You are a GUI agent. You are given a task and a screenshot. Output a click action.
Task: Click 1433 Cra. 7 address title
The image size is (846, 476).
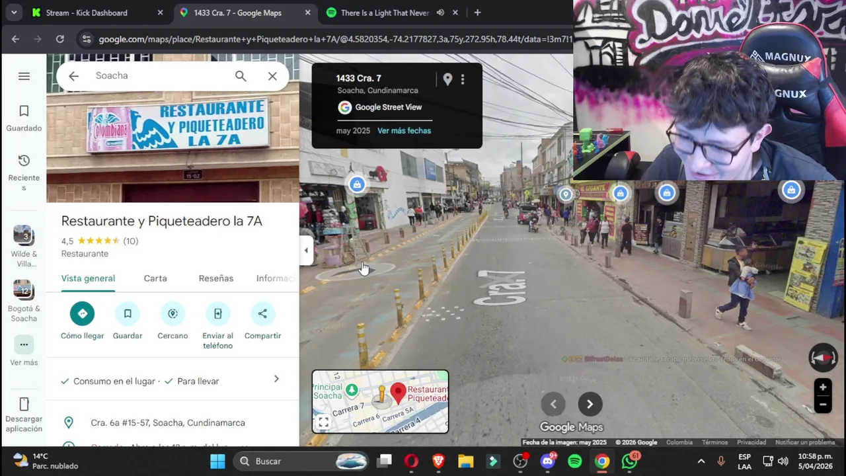pos(358,79)
